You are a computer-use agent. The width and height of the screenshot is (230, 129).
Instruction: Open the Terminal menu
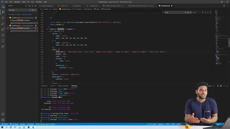pos(39,2)
